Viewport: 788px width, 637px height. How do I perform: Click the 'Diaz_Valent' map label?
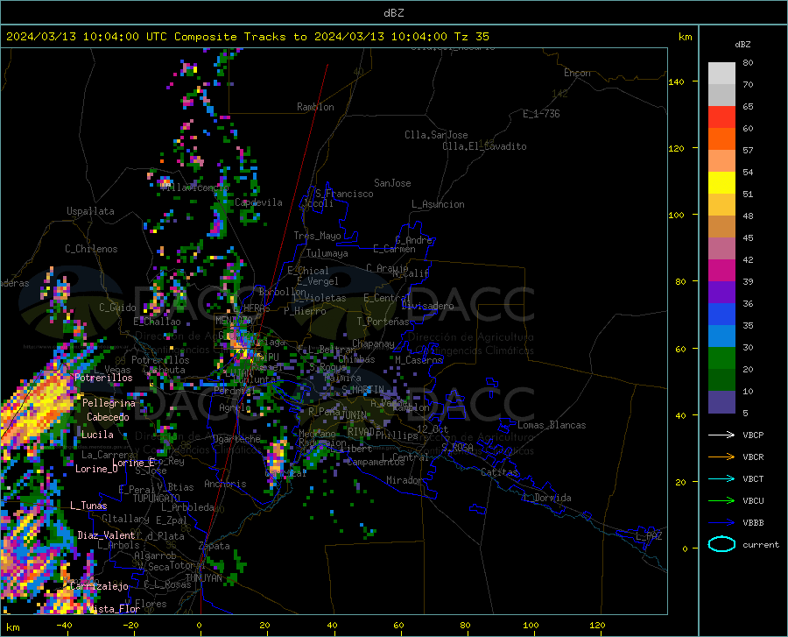tap(106, 535)
